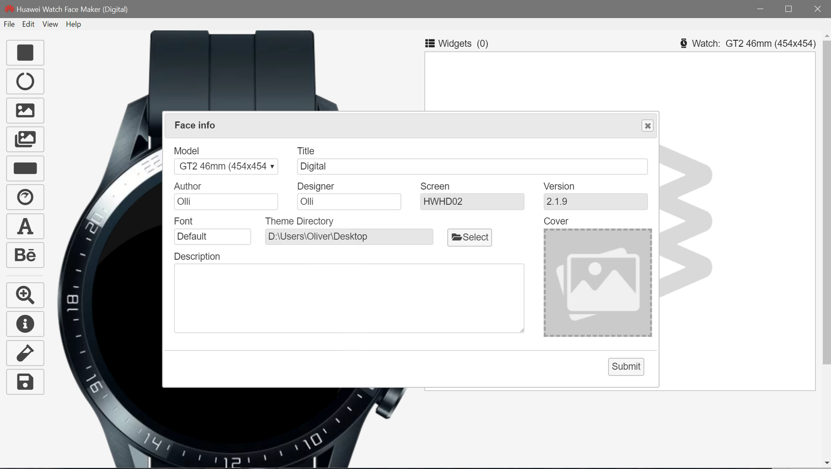Click the floppy disk save icon

25,382
